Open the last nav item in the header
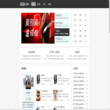 pyautogui.click(x=50, y=4)
